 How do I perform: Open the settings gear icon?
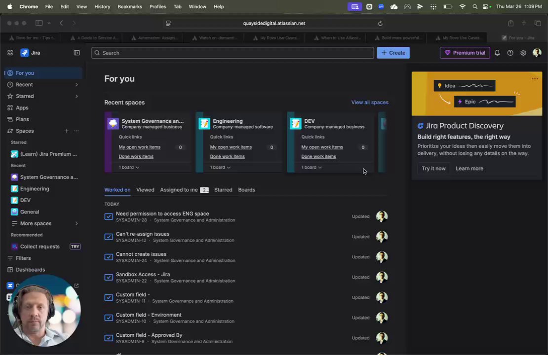click(x=523, y=53)
